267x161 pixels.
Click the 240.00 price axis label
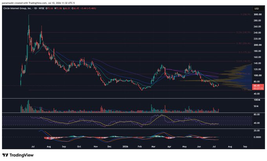[258, 33]
